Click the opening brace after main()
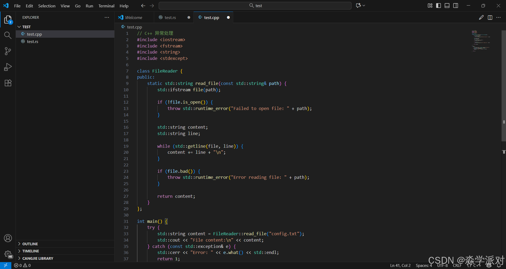The image size is (506, 269). click(166, 221)
